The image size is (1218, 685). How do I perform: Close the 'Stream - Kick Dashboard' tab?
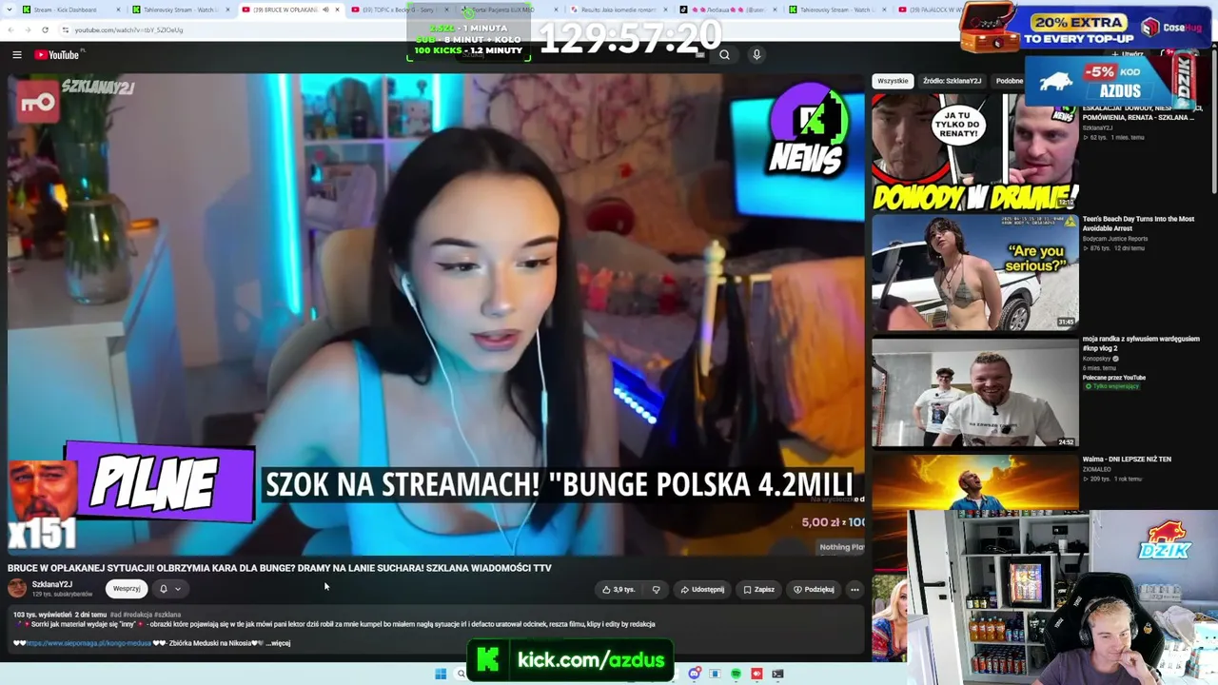[x=119, y=10]
